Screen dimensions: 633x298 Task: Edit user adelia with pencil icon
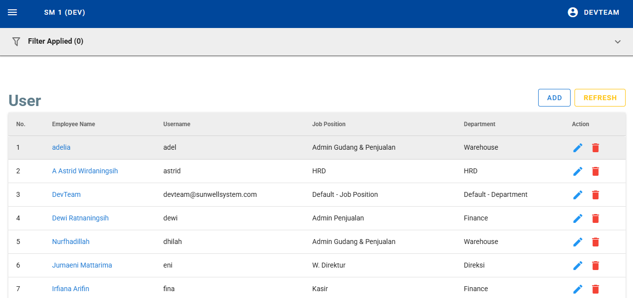pyautogui.click(x=578, y=148)
